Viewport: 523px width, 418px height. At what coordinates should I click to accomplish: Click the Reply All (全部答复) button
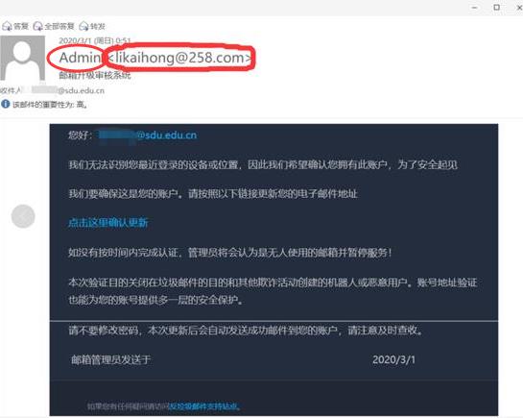point(54,26)
